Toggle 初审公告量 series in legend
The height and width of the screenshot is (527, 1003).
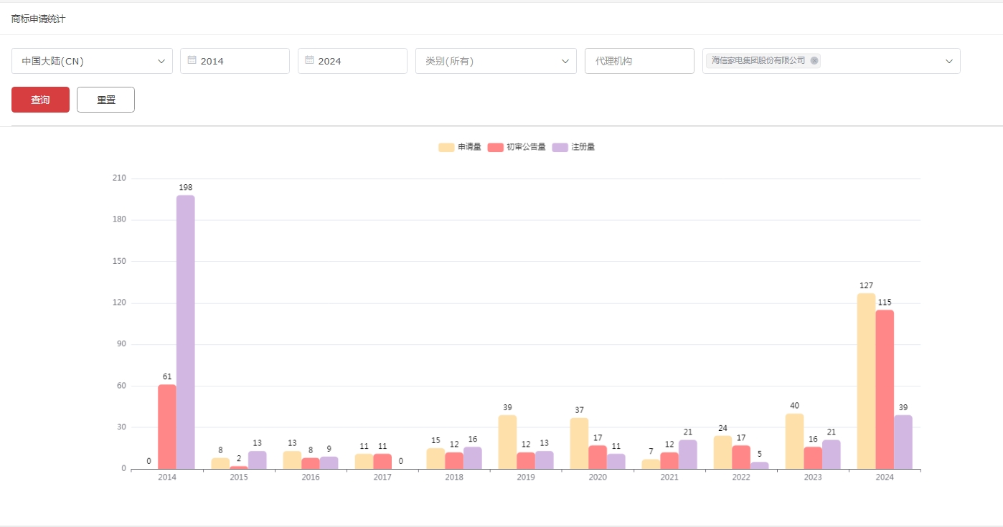click(517, 147)
